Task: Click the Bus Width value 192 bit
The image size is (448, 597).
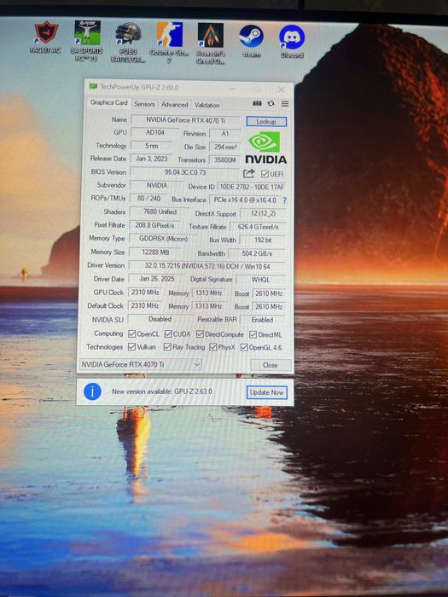Action: (263, 240)
